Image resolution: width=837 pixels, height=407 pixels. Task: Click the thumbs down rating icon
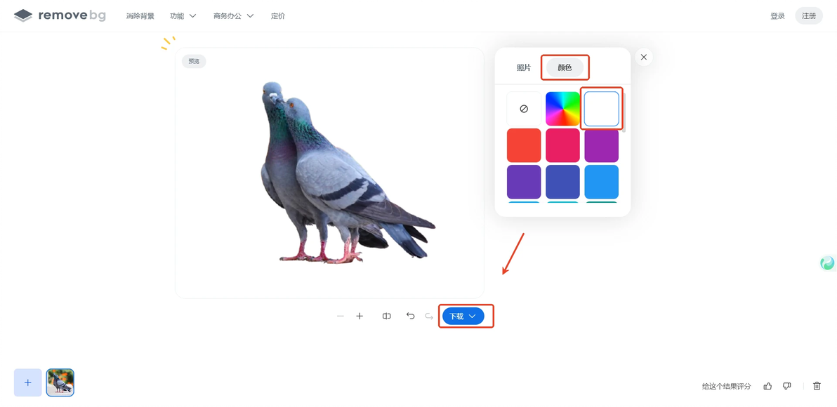786,386
